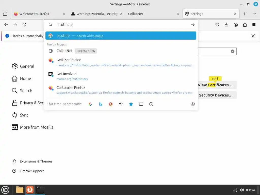Open Search settings category
260x195 pixels.
[x=22, y=91]
